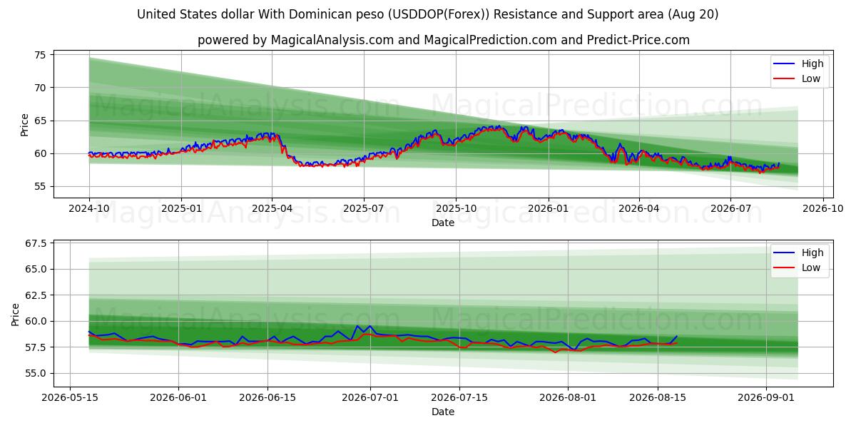Viewport: 856px width, 428px height.
Task: Click the 'Date' axis label under top chart
Action: coord(443,223)
